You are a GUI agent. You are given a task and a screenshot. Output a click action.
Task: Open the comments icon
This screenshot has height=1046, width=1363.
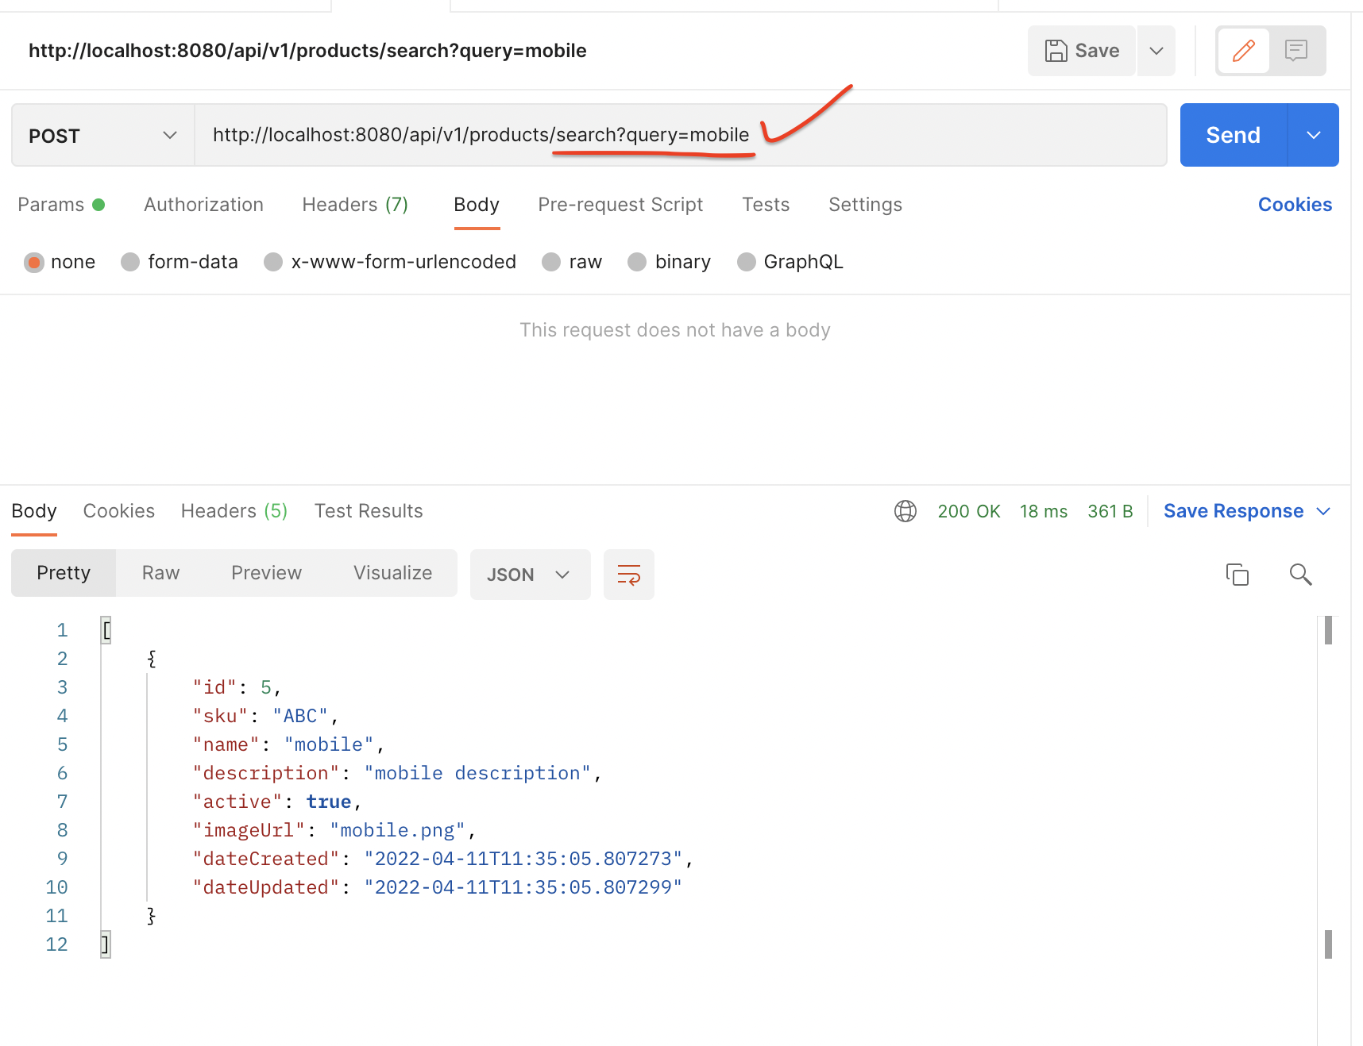click(1296, 51)
